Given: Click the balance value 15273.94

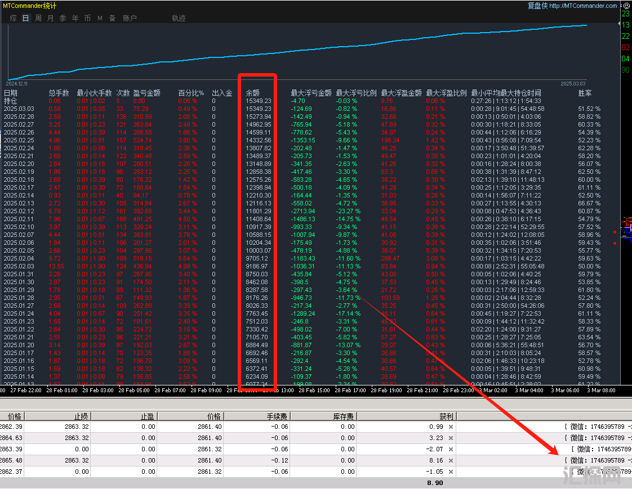Looking at the screenshot, I should (x=259, y=117).
